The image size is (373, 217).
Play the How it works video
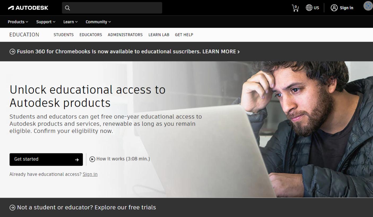tap(120, 159)
